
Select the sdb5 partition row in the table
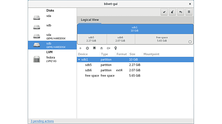click(x=90, y=65)
